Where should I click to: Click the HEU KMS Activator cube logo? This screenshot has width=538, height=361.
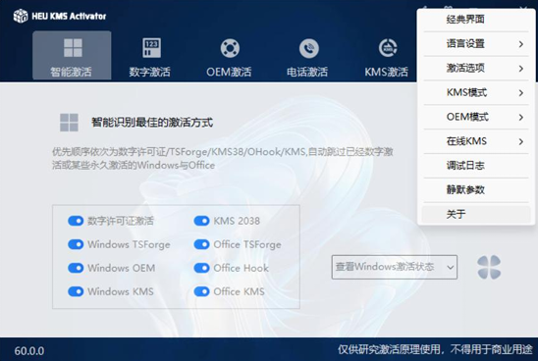[x=21, y=16]
